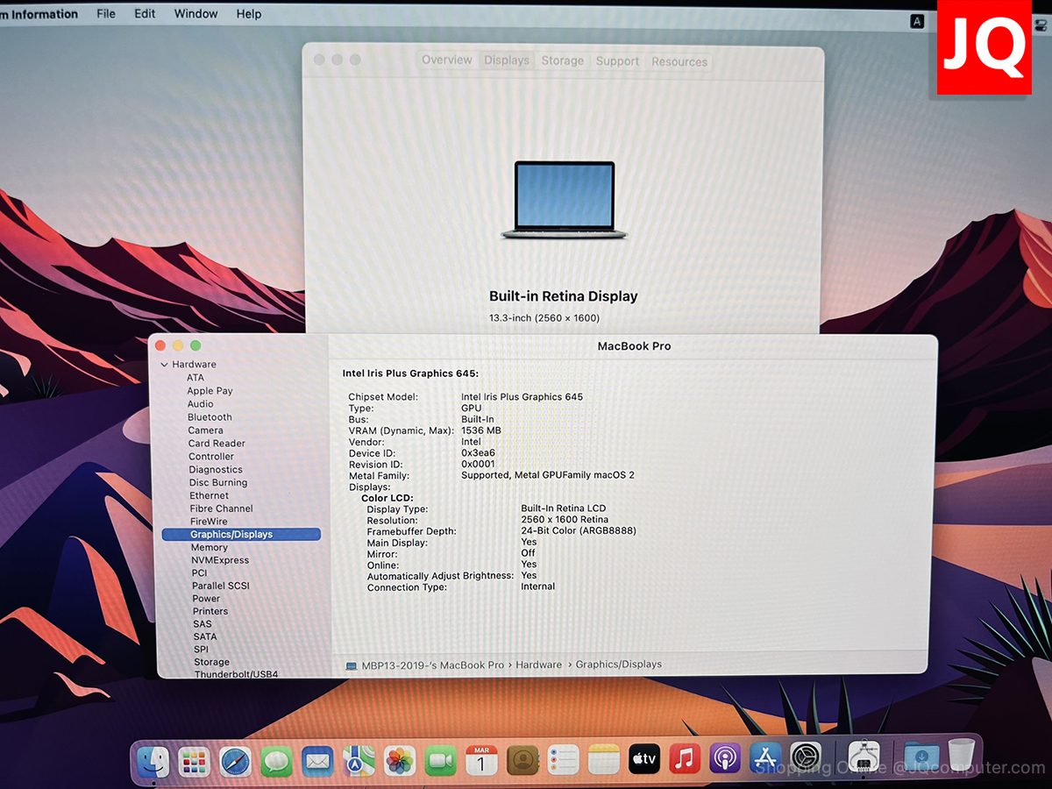View Camera details in the sidebar
The height and width of the screenshot is (789, 1052).
pyautogui.click(x=205, y=430)
